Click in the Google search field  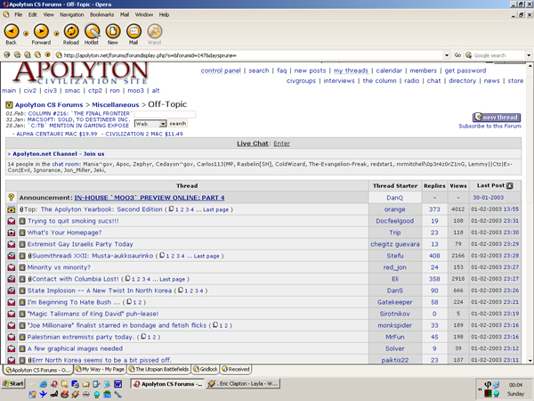point(494,54)
